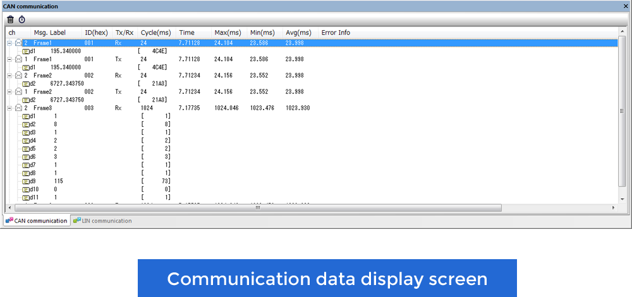Click the vertical scrollbar down arrow
Viewport: 632px width, 297px height.
point(623,199)
